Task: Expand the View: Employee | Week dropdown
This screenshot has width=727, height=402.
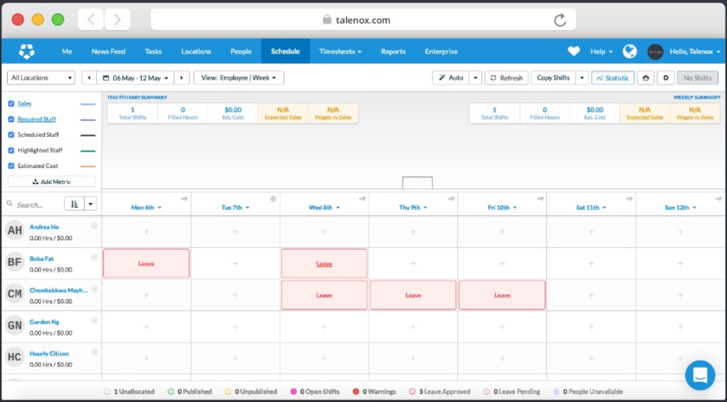Action: pyautogui.click(x=238, y=78)
